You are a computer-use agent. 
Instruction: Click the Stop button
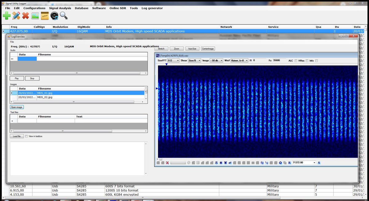tap(32, 79)
